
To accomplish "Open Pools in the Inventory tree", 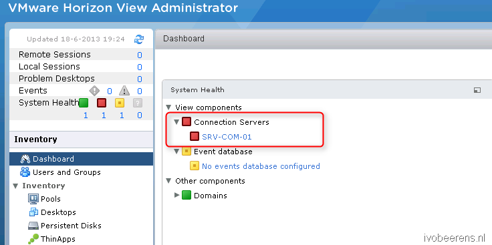I will tap(51, 199).
